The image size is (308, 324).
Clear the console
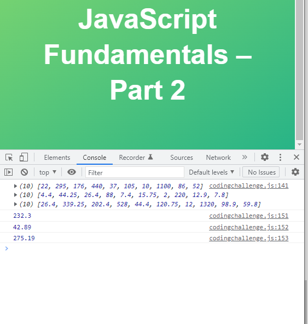tap(24, 172)
